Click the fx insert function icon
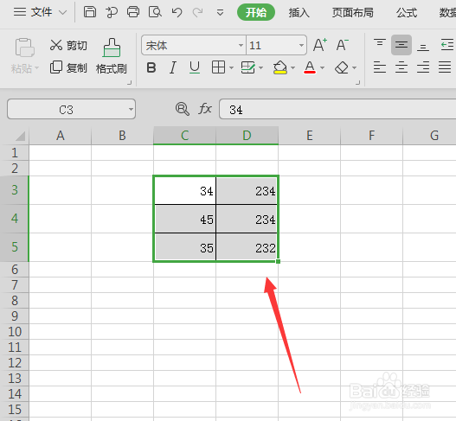 coord(205,109)
